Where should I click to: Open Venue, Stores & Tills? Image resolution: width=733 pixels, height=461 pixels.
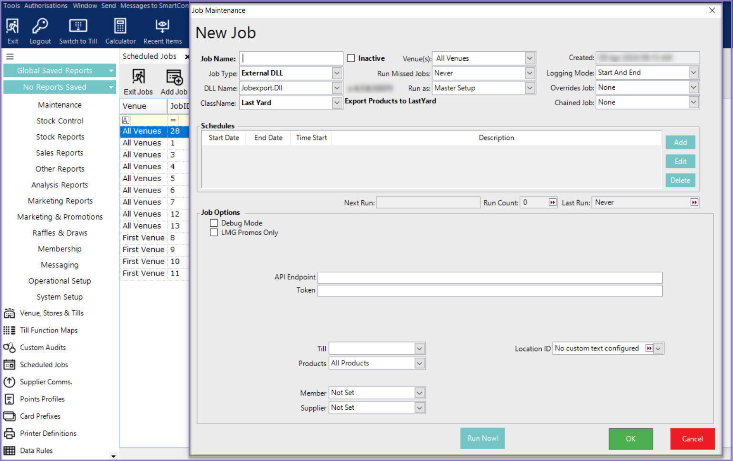point(51,313)
